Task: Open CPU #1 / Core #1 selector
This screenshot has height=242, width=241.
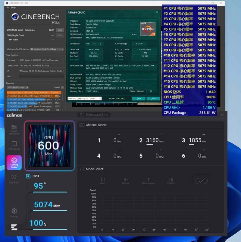Action: pos(84,99)
